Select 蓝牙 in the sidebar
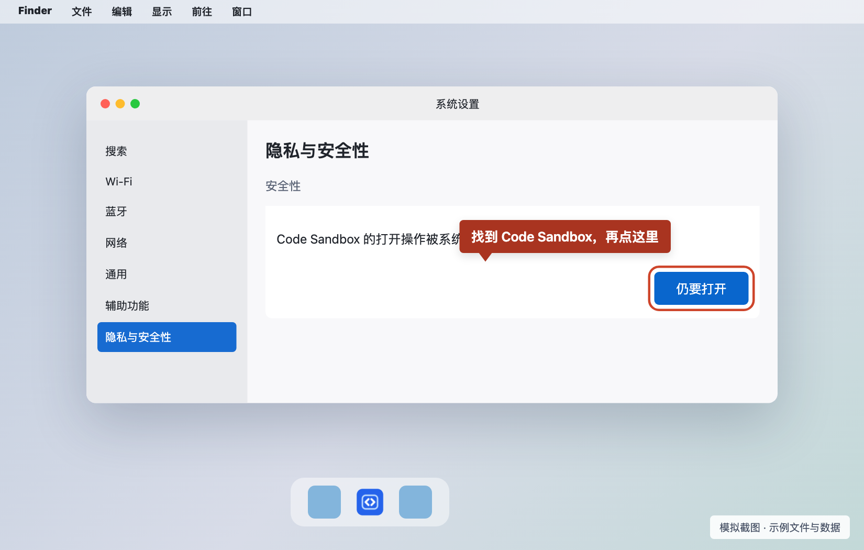 167,212
